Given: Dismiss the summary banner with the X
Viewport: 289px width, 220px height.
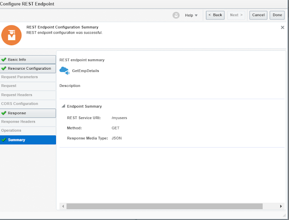Looking at the screenshot, I should coord(282,28).
